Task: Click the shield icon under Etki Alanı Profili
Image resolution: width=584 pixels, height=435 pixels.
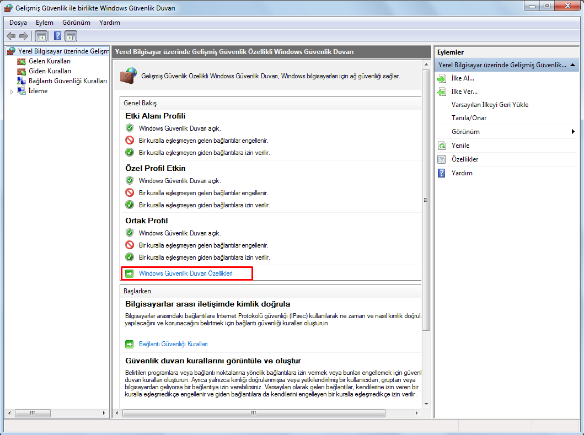Action: [x=130, y=128]
